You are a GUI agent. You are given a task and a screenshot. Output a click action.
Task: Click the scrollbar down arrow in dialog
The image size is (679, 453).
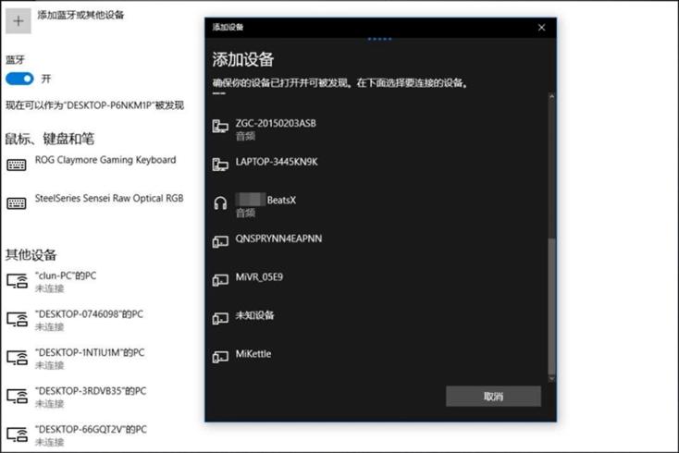[x=551, y=379]
